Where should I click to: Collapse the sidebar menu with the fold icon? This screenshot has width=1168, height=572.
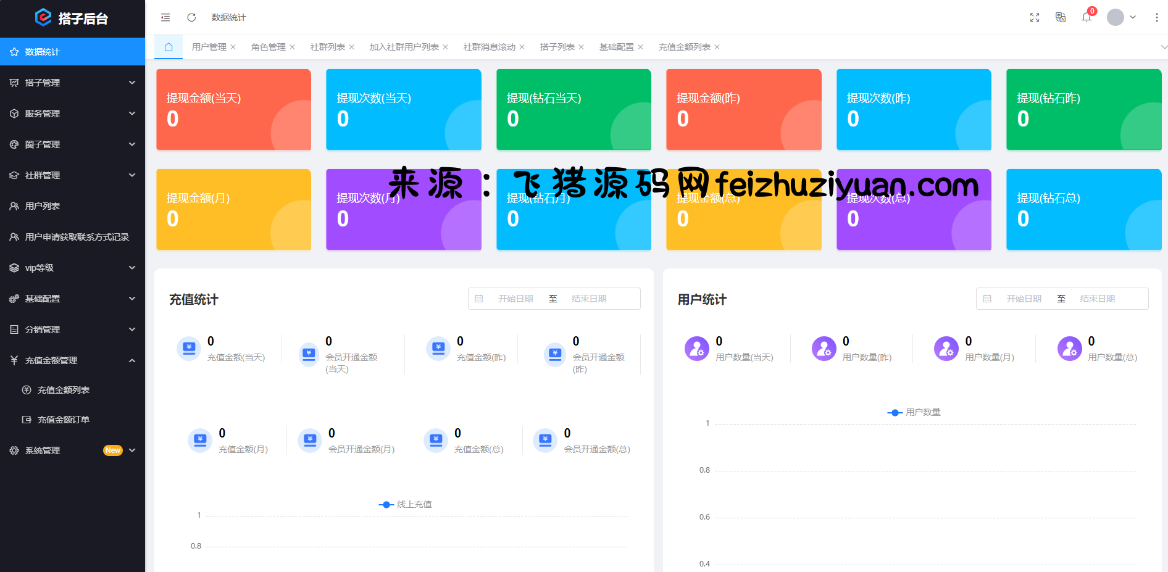165,17
